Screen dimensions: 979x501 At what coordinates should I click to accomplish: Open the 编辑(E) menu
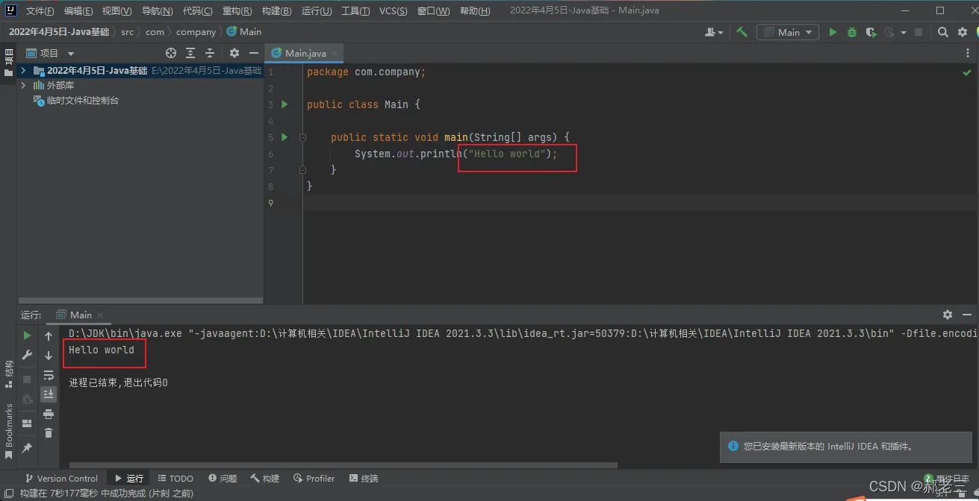coord(78,10)
